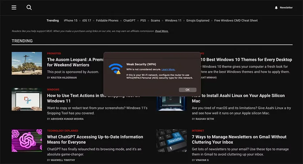This screenshot has height=164, width=303.
Task: Open the Learn More link in dialog
Action: pos(168,70)
